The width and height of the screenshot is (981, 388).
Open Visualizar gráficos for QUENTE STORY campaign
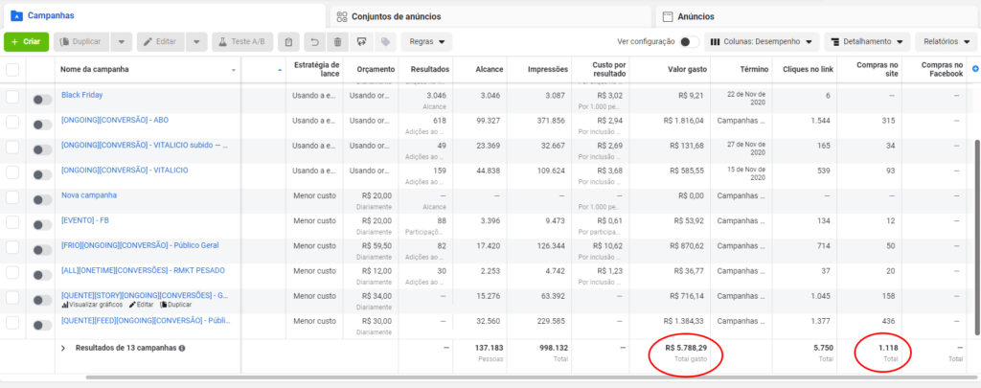[92, 305]
